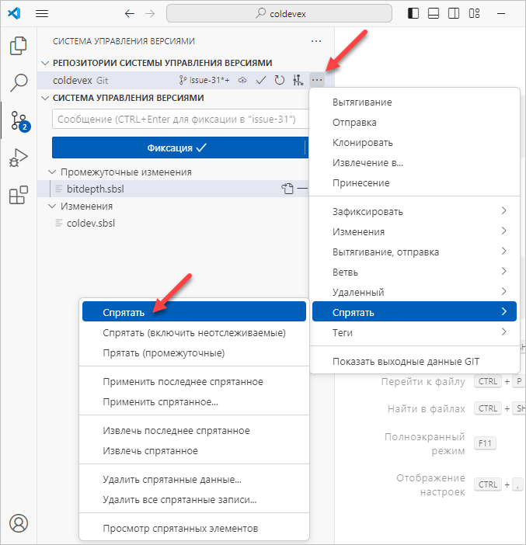Viewport: 526px width, 545px height.
Task: Open the Explorer view in activity bar
Action: [18, 46]
